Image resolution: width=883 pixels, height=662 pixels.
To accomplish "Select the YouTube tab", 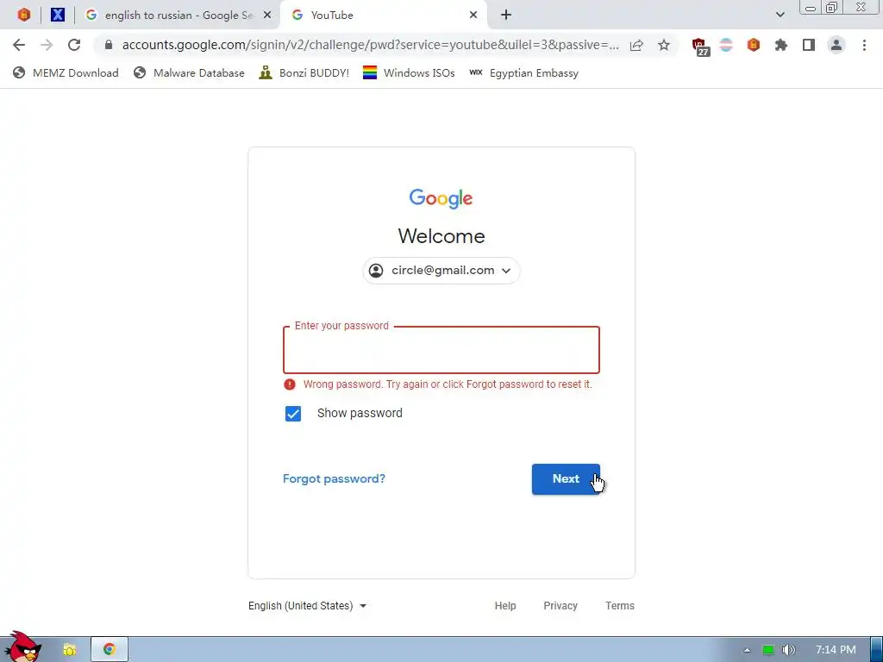I will coord(383,16).
